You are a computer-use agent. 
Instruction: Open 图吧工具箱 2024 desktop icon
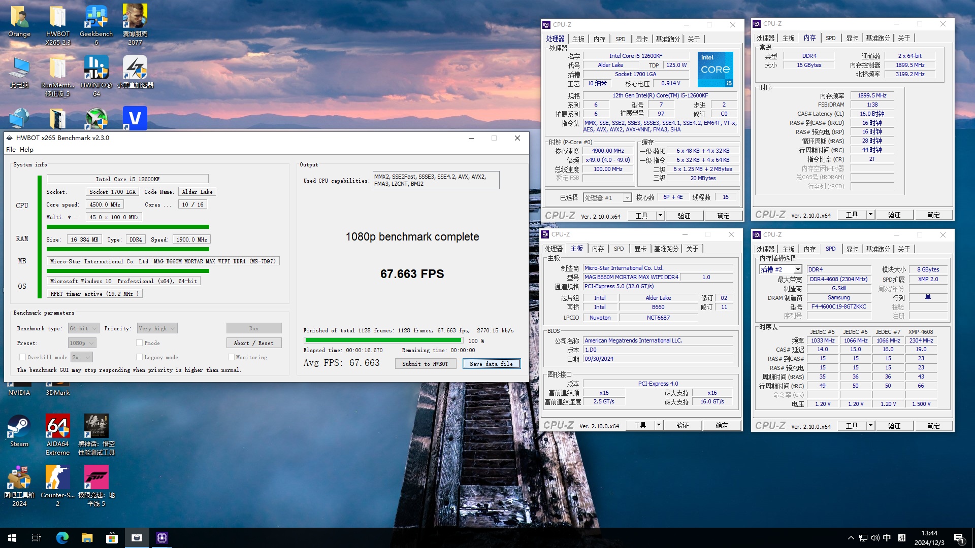click(x=19, y=486)
